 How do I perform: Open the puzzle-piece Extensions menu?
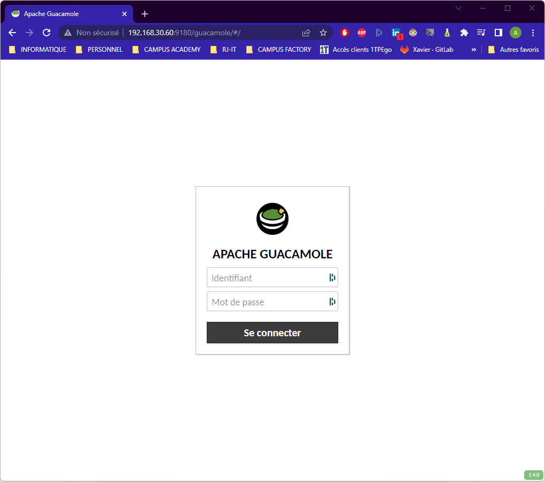coord(464,32)
